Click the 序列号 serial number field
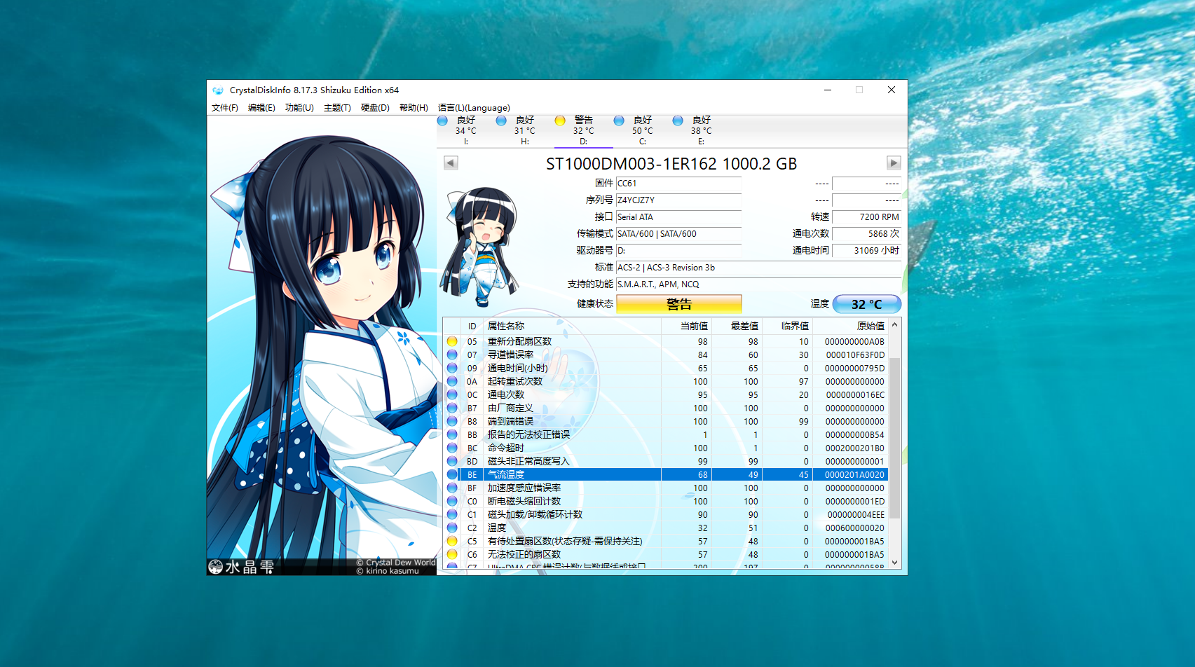1195x667 pixels. 678,200
